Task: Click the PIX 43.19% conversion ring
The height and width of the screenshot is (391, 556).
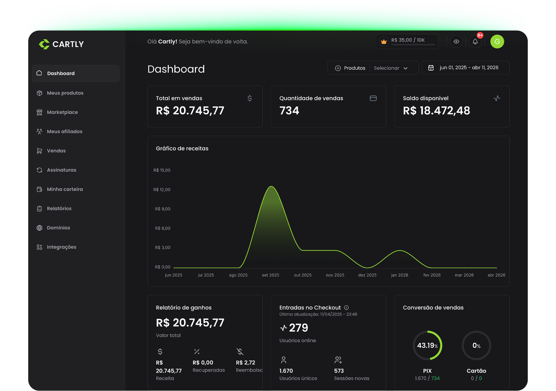Action: (x=427, y=345)
